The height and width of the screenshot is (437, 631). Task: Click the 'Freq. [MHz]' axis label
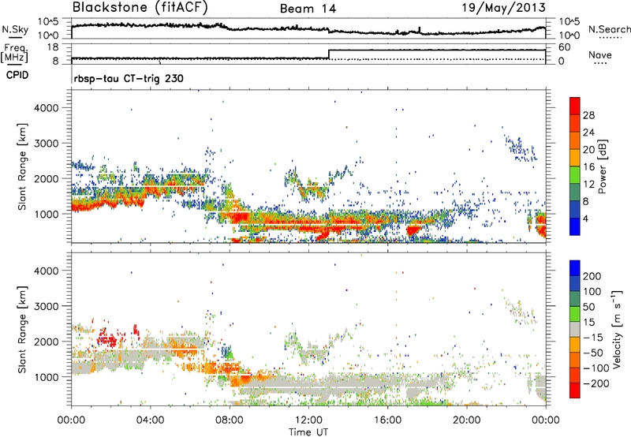point(15,54)
